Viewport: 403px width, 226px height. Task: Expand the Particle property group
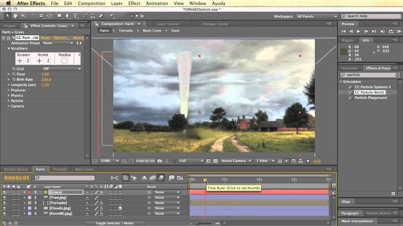[9, 101]
